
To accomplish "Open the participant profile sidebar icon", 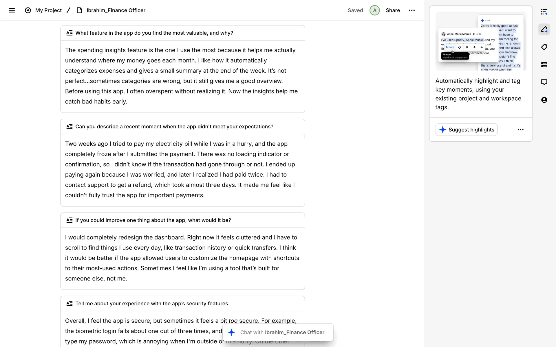I will pyautogui.click(x=544, y=100).
